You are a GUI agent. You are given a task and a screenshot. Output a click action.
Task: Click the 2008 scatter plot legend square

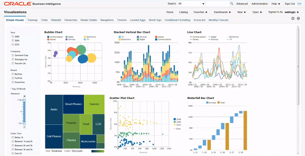pos(175,119)
